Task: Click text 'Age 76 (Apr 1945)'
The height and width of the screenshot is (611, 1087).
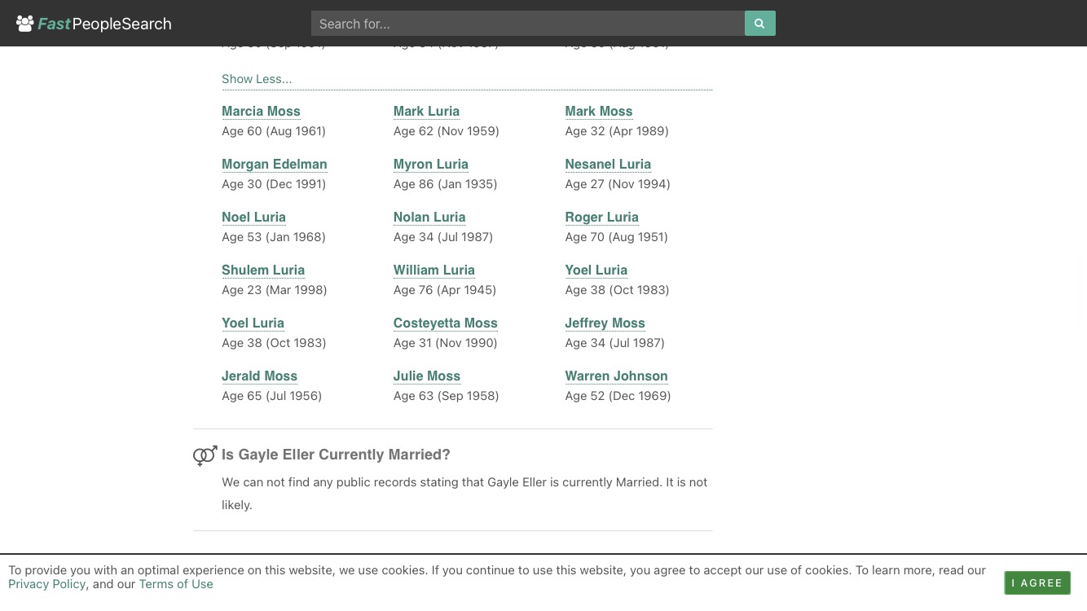Action: coord(445,290)
